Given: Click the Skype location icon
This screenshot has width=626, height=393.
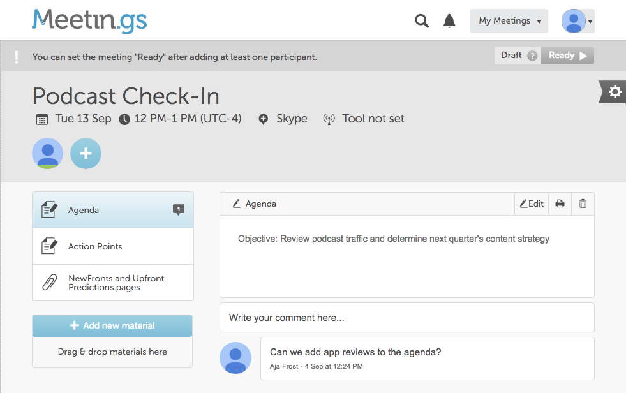Looking at the screenshot, I should click(264, 119).
